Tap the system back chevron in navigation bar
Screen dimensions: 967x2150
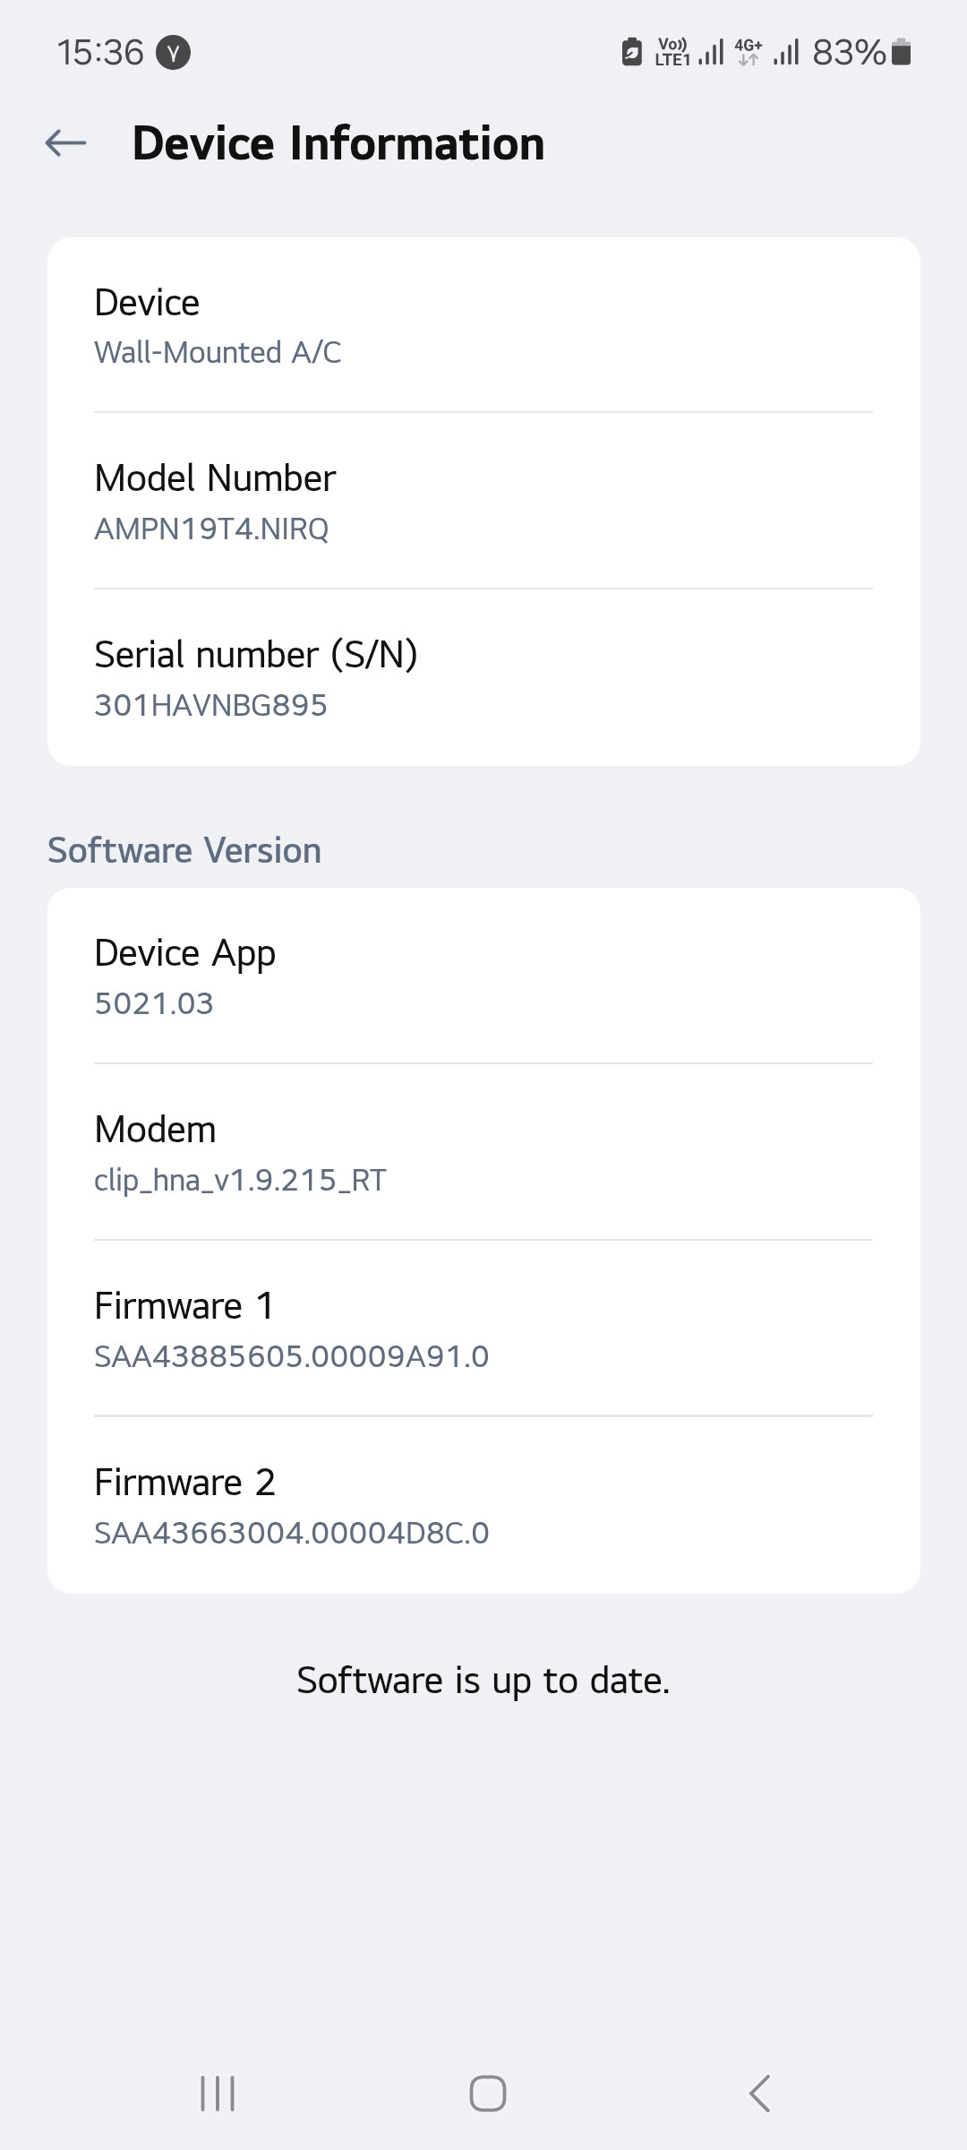coord(759,2094)
